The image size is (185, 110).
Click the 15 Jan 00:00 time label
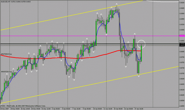(x=118, y=109)
